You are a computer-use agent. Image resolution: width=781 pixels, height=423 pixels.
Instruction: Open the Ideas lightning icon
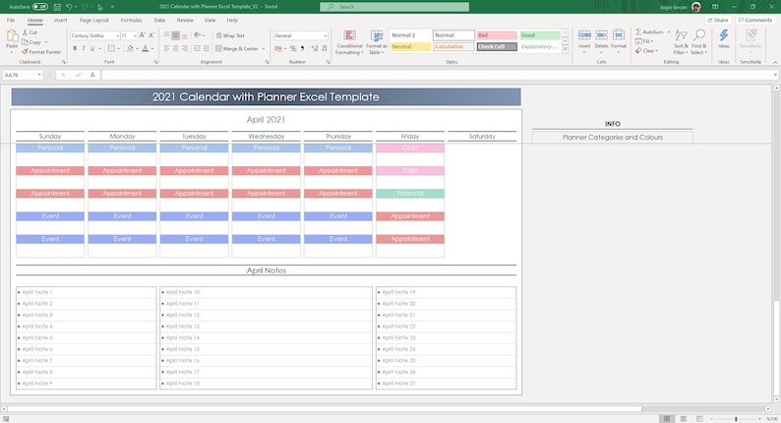724,35
